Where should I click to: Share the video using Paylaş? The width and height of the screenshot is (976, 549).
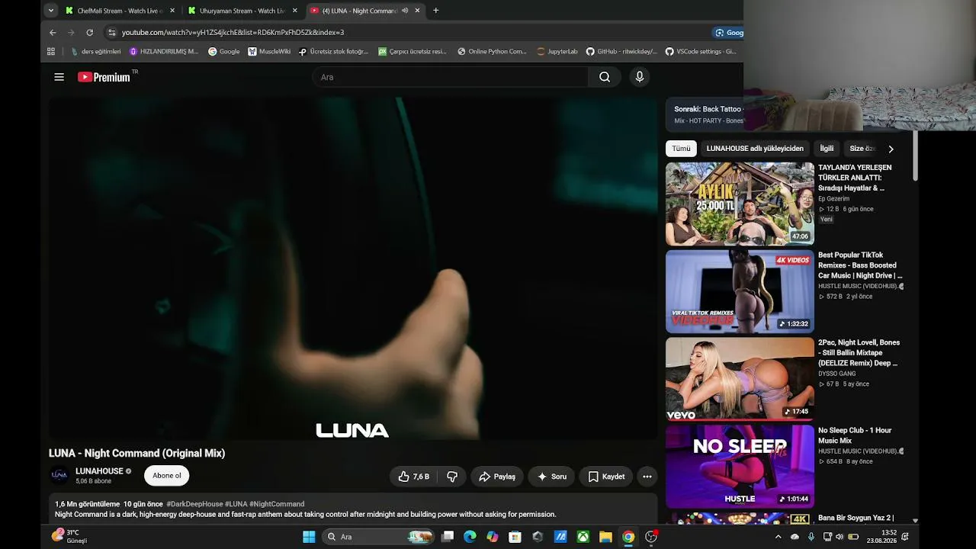497,477
